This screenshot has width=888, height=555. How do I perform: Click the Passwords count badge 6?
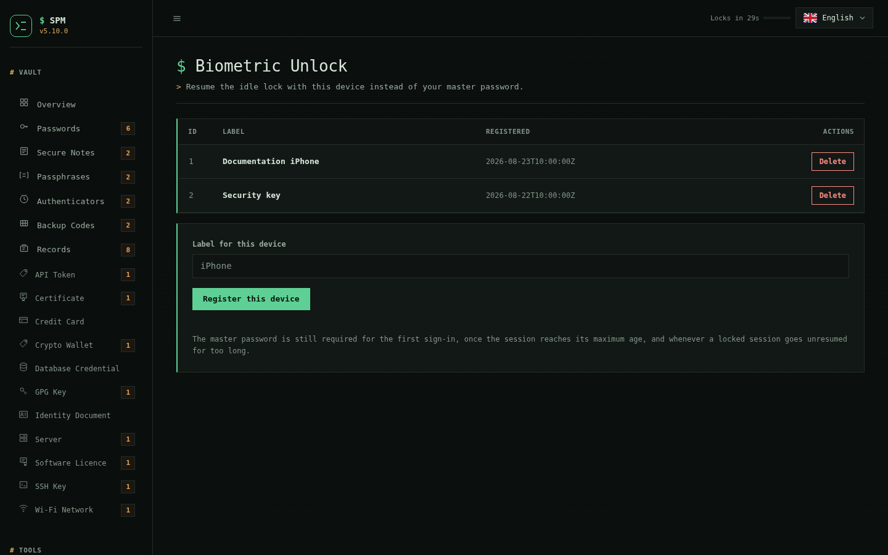click(x=128, y=128)
